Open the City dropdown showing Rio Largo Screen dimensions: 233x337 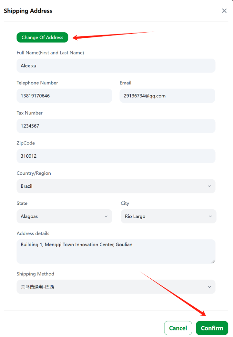tap(168, 216)
